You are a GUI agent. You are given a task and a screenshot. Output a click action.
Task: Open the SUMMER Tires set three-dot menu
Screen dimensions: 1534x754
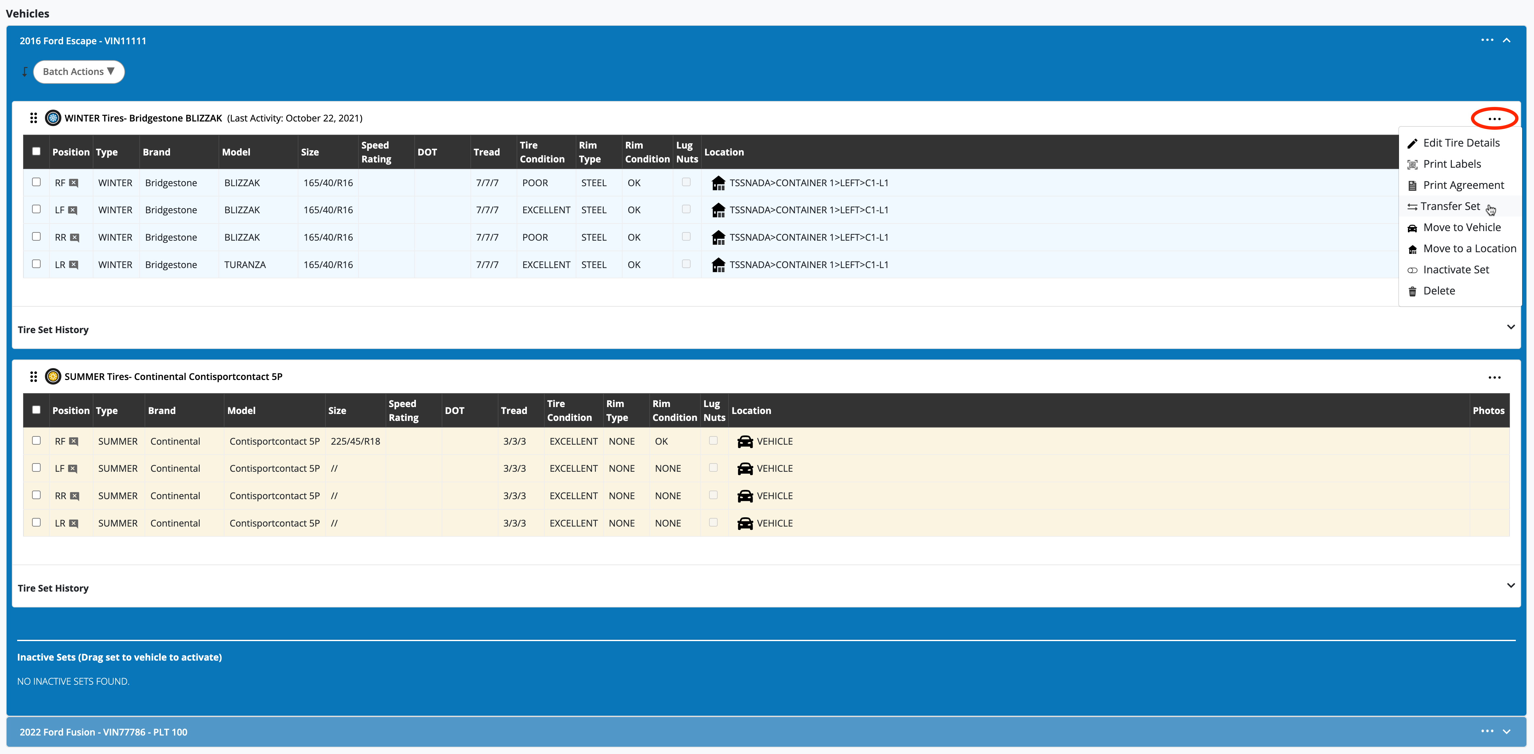click(x=1493, y=377)
